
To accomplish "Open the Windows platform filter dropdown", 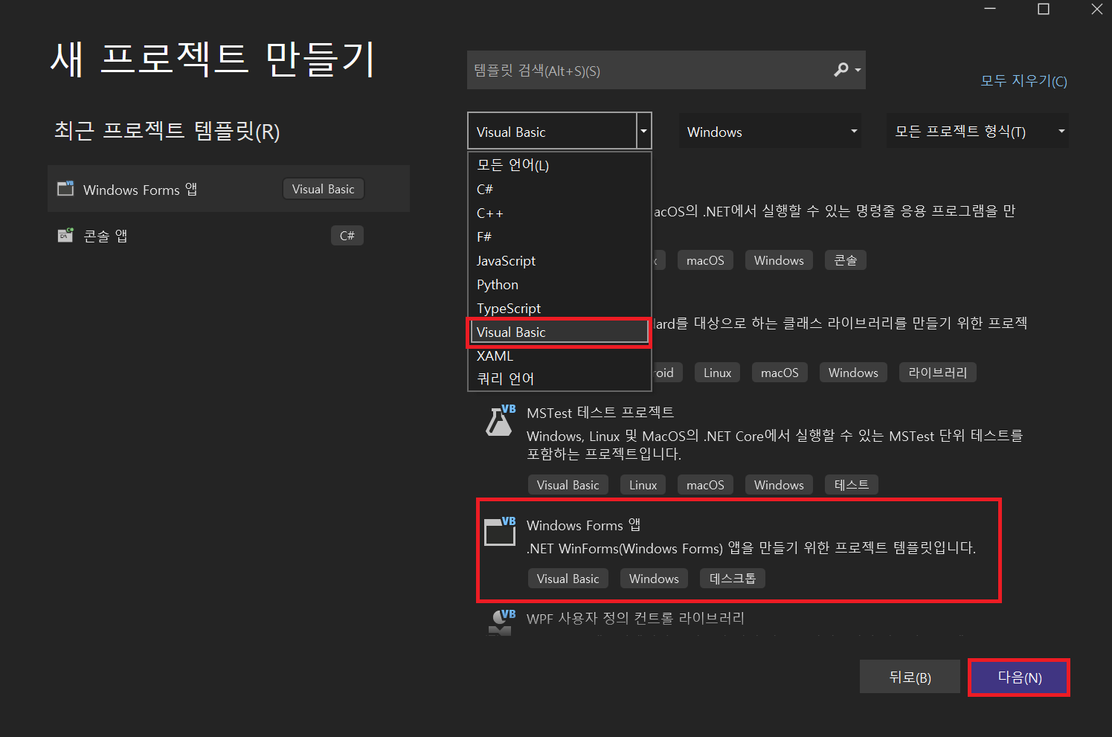I will coord(770,132).
